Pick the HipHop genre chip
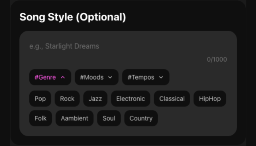Viewport: 256px width, 146px height. pos(210,99)
